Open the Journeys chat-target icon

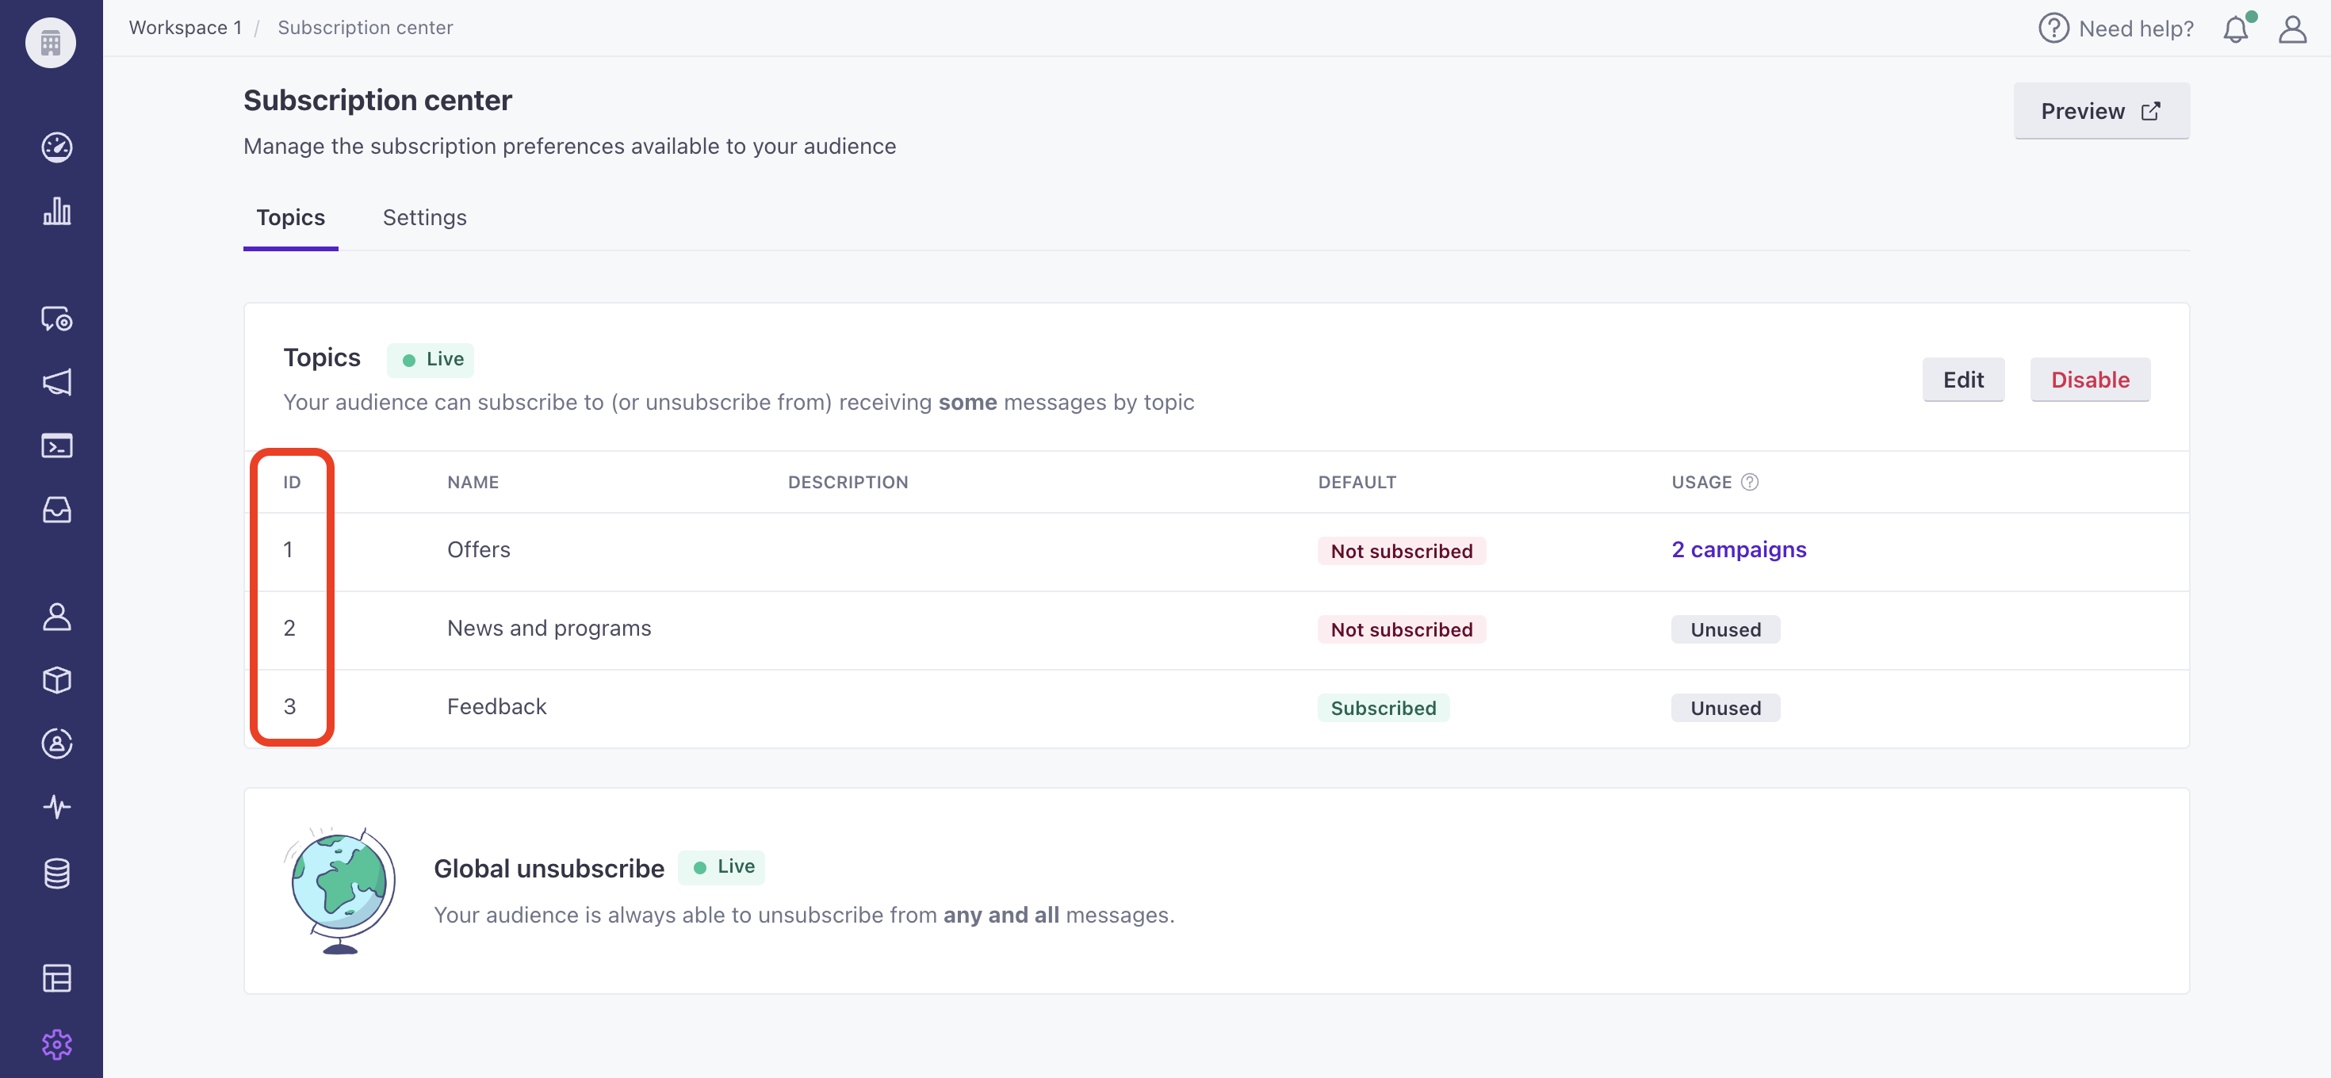tap(57, 319)
